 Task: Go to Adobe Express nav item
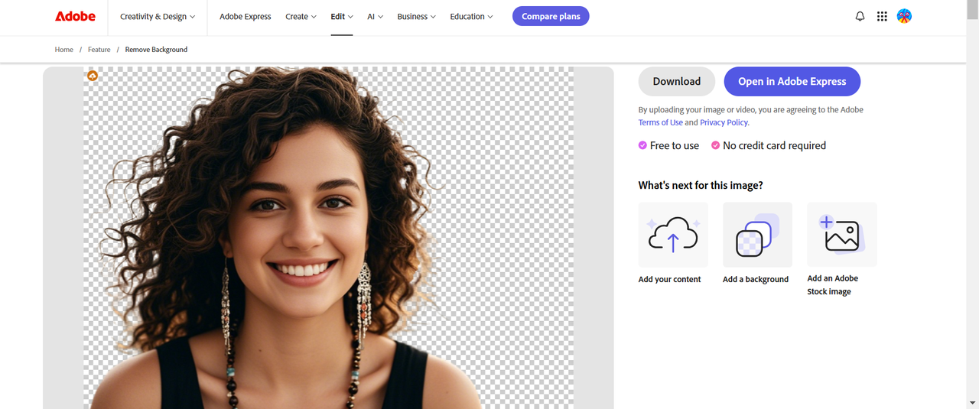pos(246,17)
